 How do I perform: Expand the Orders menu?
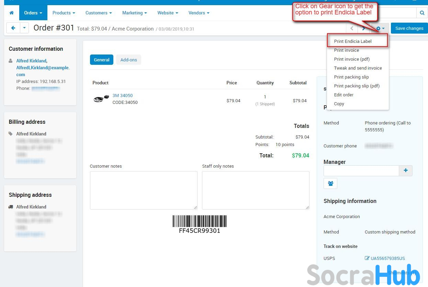coord(33,13)
